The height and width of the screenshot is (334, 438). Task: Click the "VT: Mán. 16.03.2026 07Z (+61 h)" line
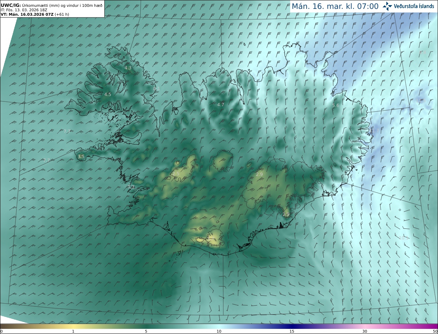[35, 14]
